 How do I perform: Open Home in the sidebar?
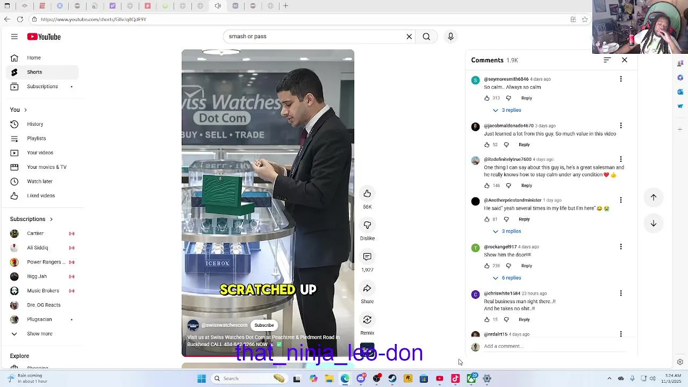pyautogui.click(x=42, y=58)
